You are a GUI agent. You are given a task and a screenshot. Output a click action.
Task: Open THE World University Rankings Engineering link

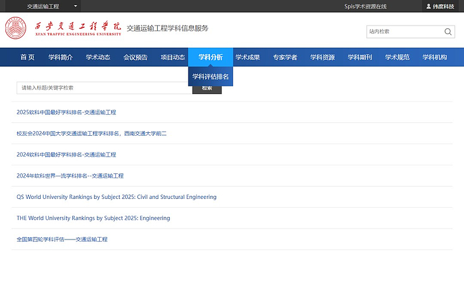tap(93, 219)
